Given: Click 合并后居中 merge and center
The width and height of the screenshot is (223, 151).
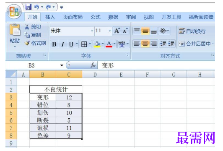Looking at the screenshot, I should [194, 44].
